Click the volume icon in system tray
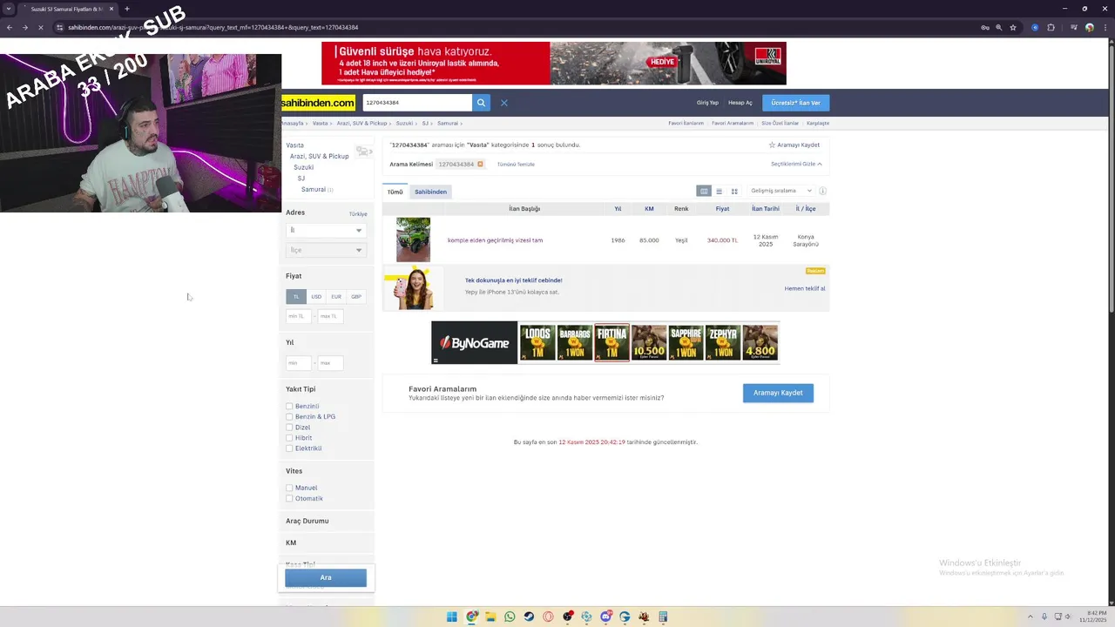The image size is (1115, 627). tap(1069, 617)
